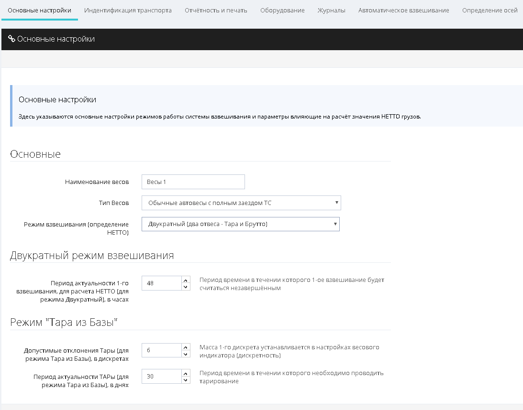
Task: Open the Журналы tab
Action: (331, 10)
